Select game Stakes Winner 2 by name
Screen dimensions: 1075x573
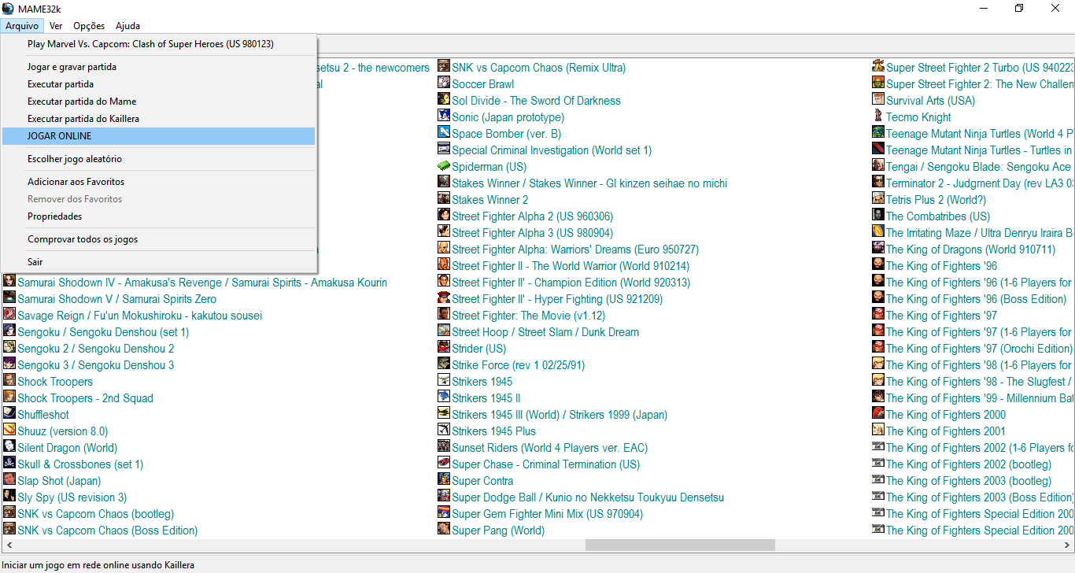click(490, 200)
